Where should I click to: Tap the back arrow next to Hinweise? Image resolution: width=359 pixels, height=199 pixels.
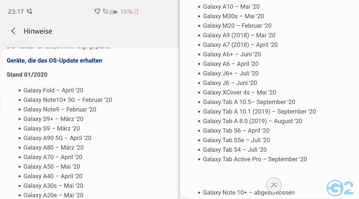tap(13, 31)
